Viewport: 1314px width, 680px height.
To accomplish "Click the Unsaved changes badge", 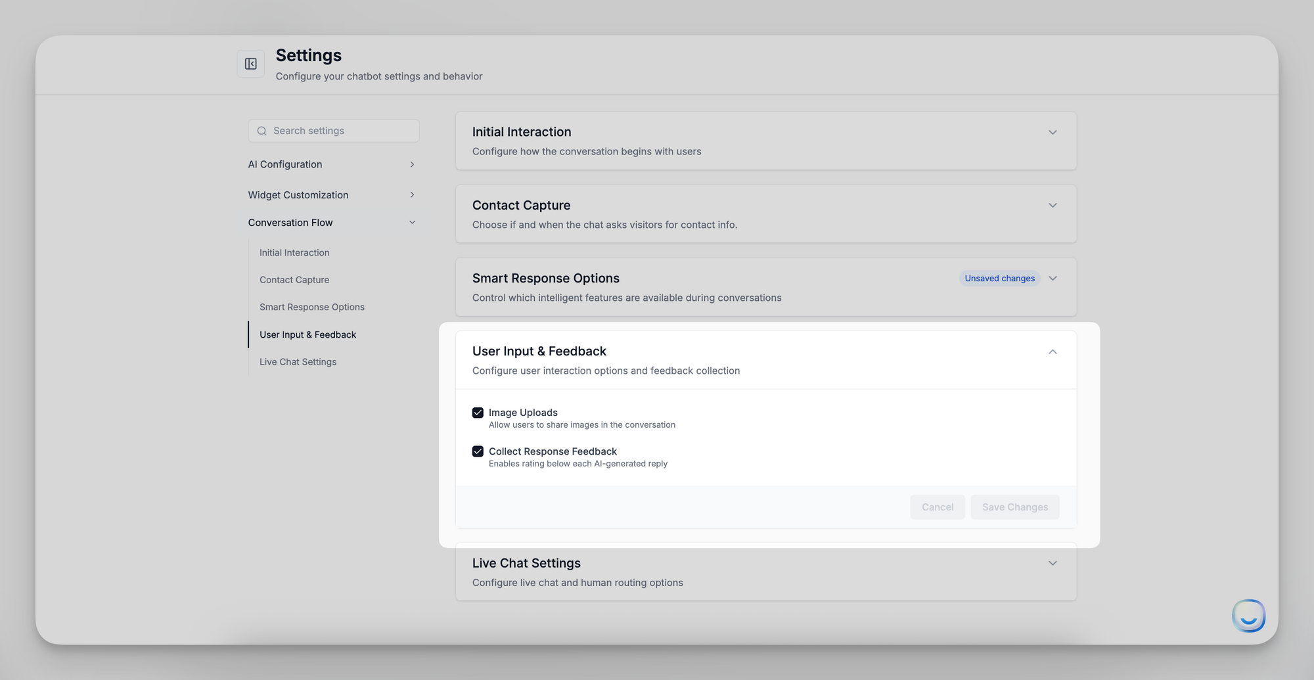I will (x=999, y=279).
